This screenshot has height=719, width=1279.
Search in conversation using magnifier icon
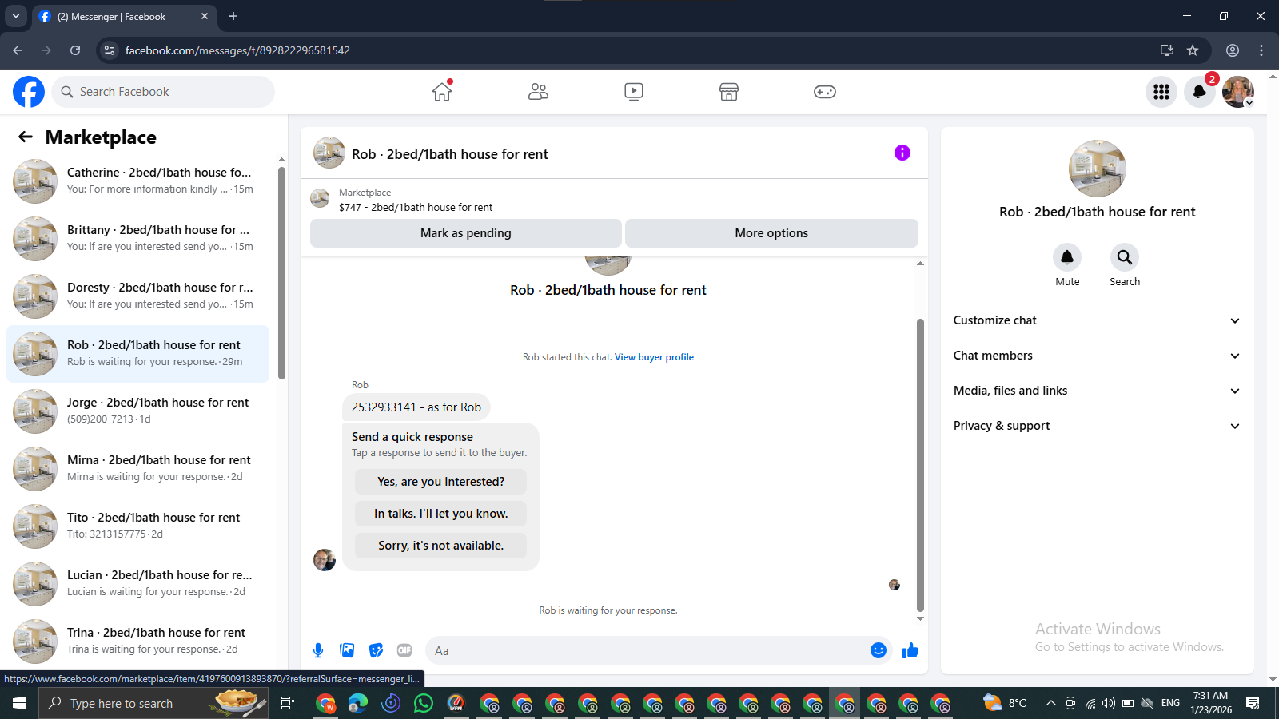point(1125,257)
